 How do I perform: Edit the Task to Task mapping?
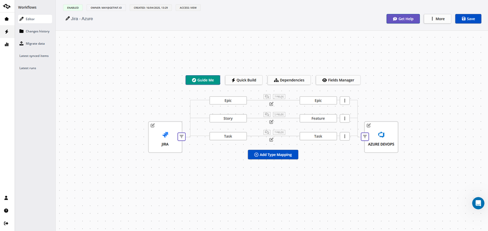[x=272, y=140]
